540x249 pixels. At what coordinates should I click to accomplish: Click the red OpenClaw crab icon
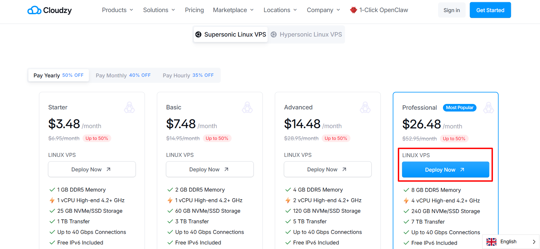point(353,10)
